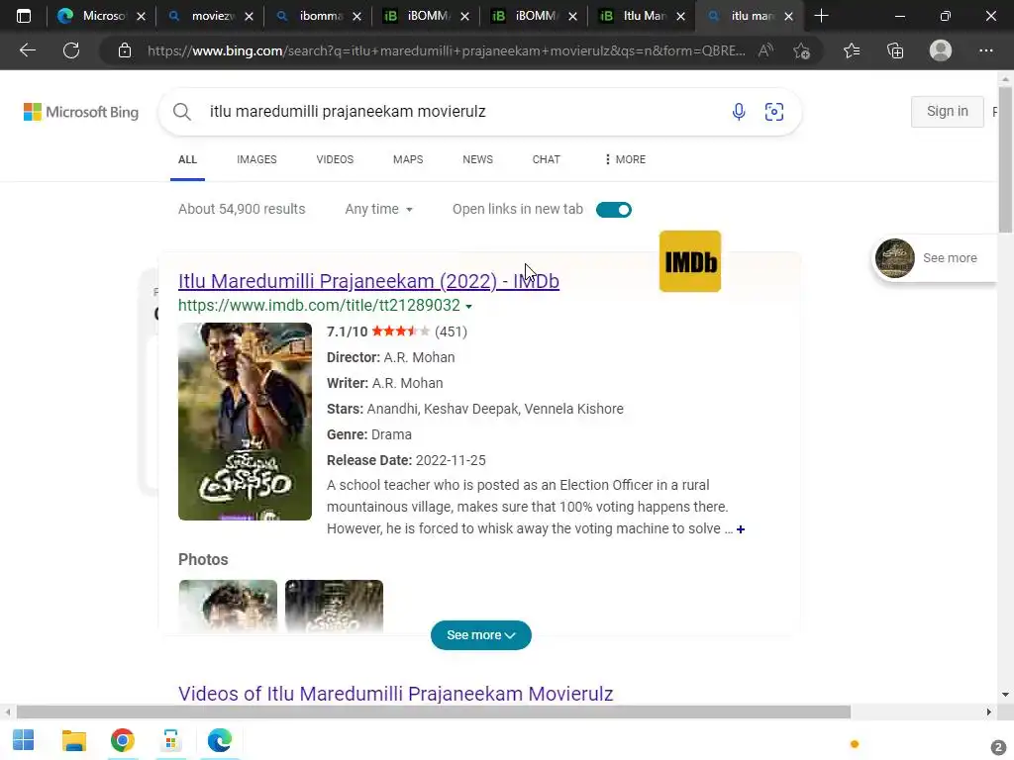Screen dimensions: 1014x760
Task: Search using voice microphone icon
Action: click(739, 112)
